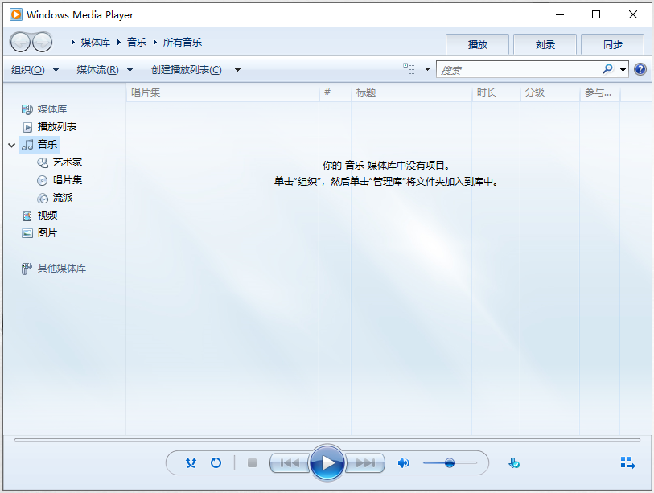Click the 流派 disc icon

click(43, 198)
